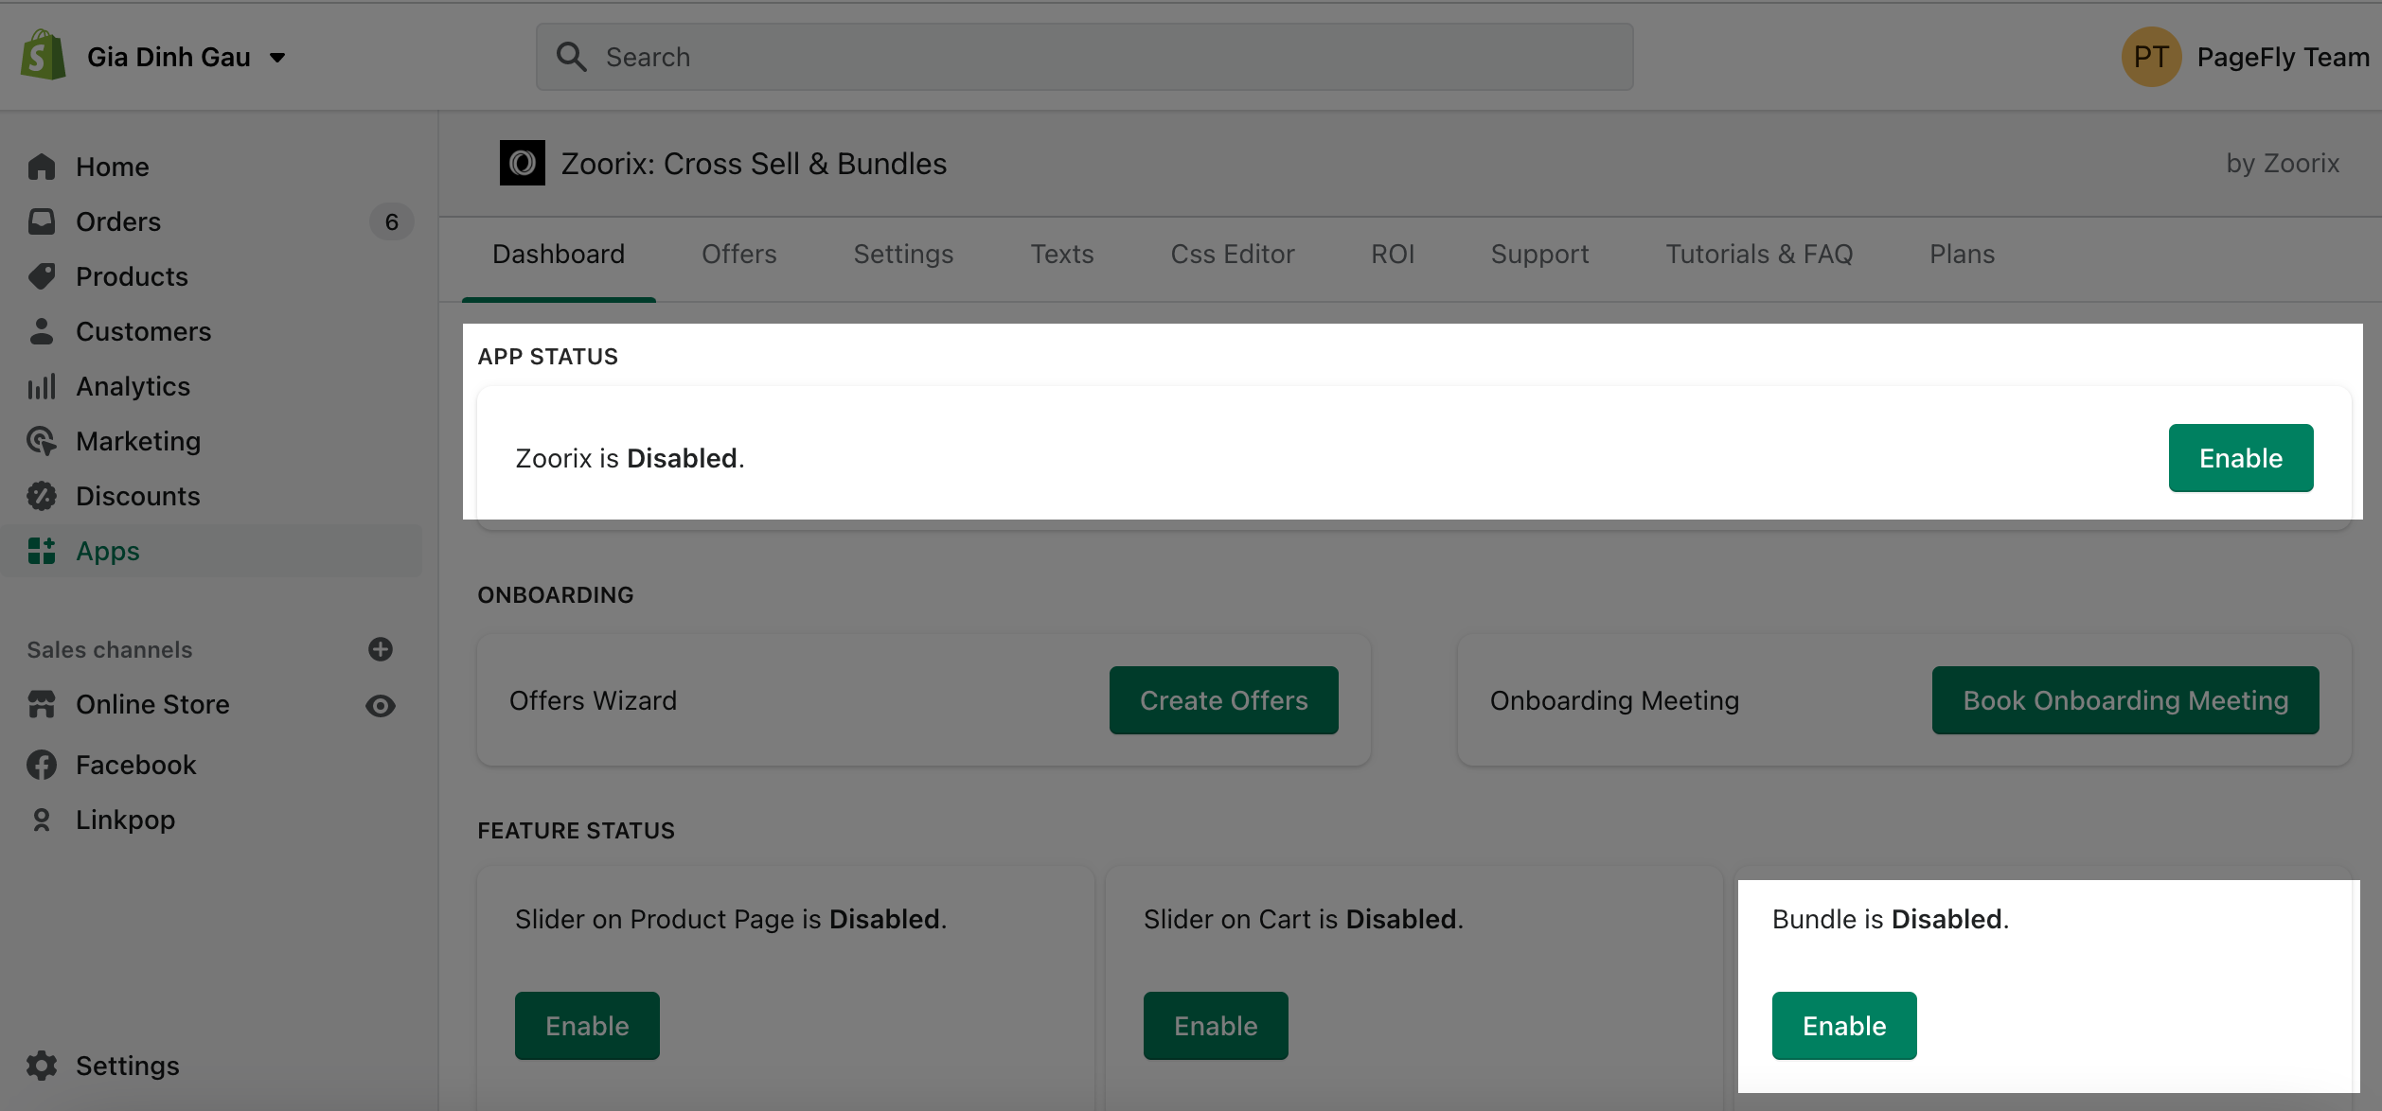Click the Linkpop icon
Screen dimensions: 2382x1111
pyautogui.click(x=42, y=820)
